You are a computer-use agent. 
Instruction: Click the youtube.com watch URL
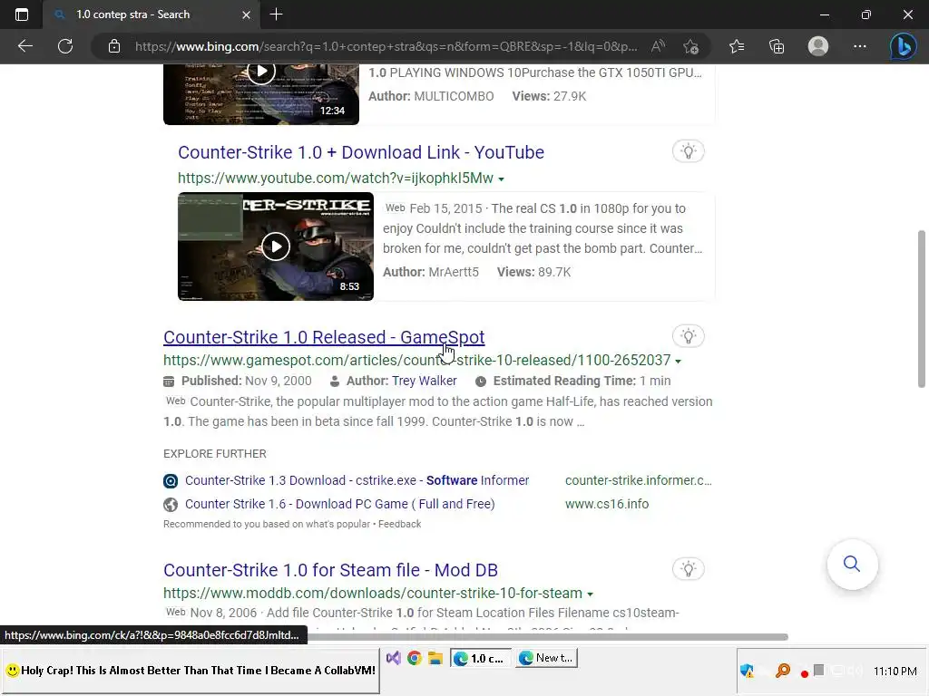[x=336, y=179]
